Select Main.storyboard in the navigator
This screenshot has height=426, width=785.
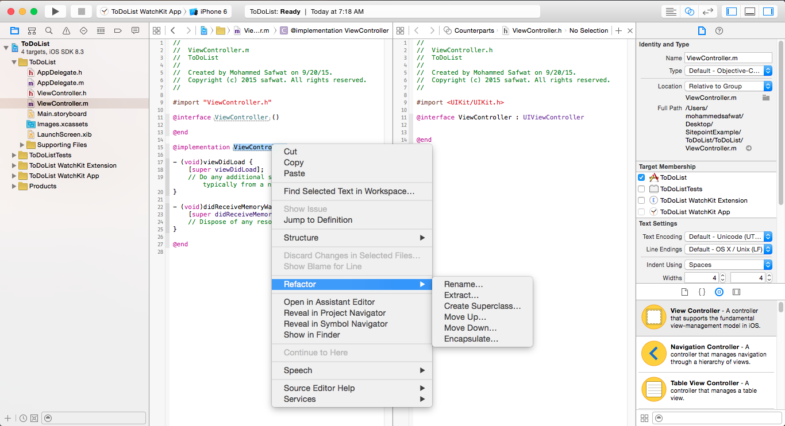[61, 114]
